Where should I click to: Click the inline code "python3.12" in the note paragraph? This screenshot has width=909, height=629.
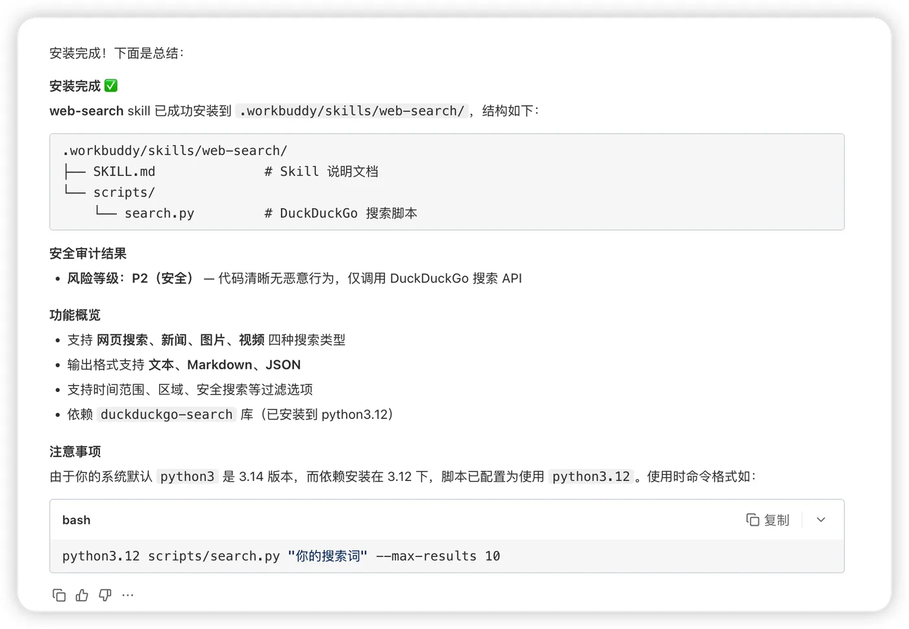pos(591,476)
